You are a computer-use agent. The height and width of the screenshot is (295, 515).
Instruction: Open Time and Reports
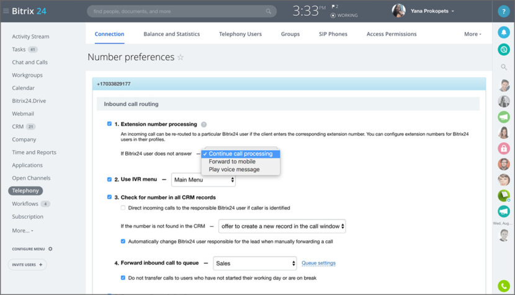(34, 152)
